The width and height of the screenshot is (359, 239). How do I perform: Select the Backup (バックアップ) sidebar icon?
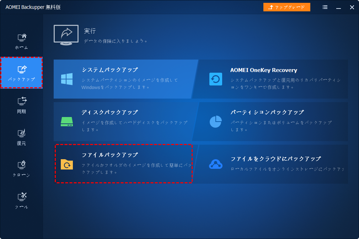tap(22, 70)
